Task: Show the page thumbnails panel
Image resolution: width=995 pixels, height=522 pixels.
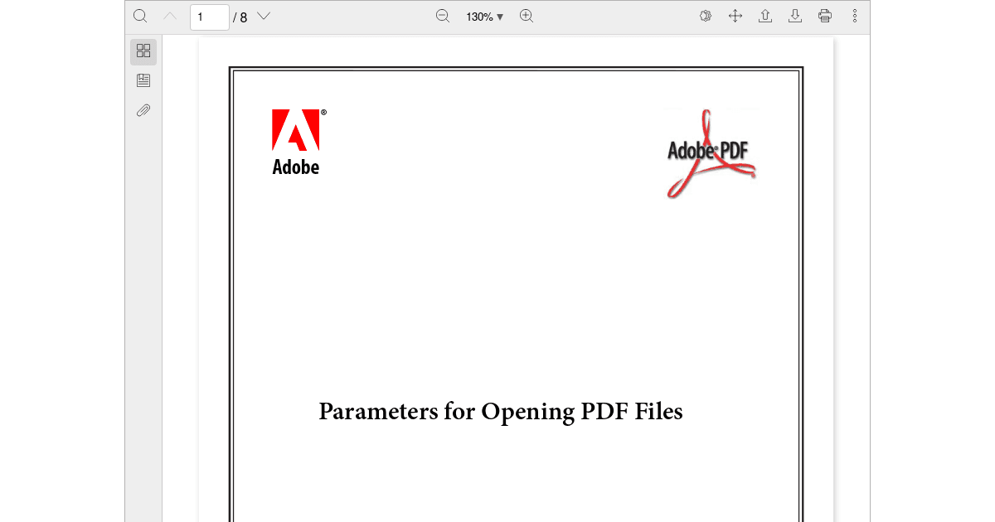Action: point(143,51)
